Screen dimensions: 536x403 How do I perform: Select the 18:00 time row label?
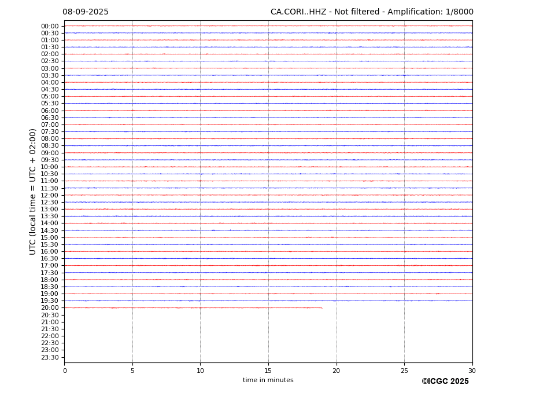pyautogui.click(x=50, y=280)
